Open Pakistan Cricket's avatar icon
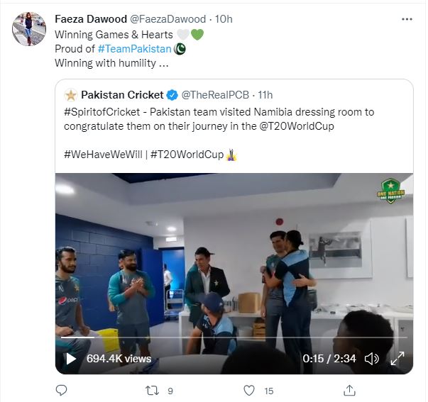This screenshot has height=402, width=428. 71,95
